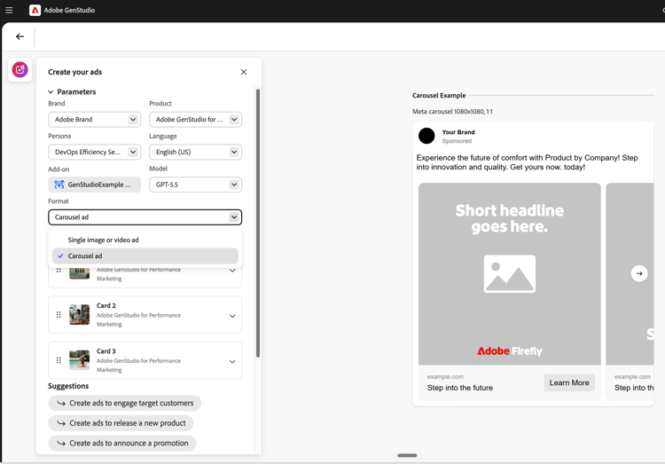The height and width of the screenshot is (464, 665).
Task: Click the GenStudioExample add-on icon
Action: tap(59, 185)
